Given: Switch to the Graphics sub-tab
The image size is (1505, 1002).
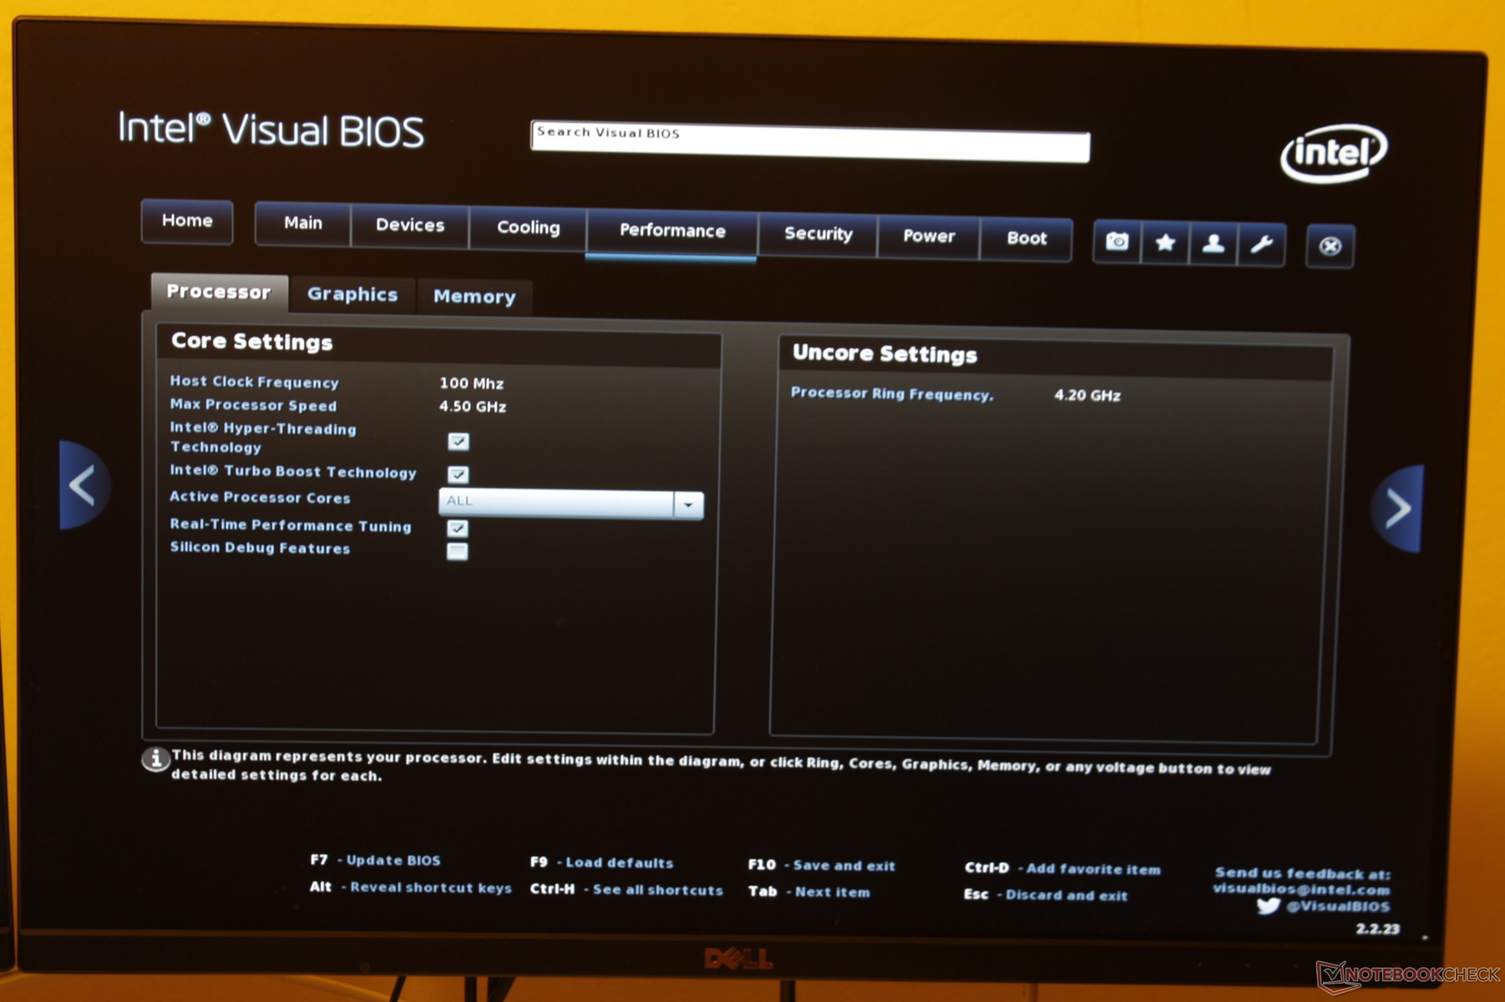Looking at the screenshot, I should 352,295.
